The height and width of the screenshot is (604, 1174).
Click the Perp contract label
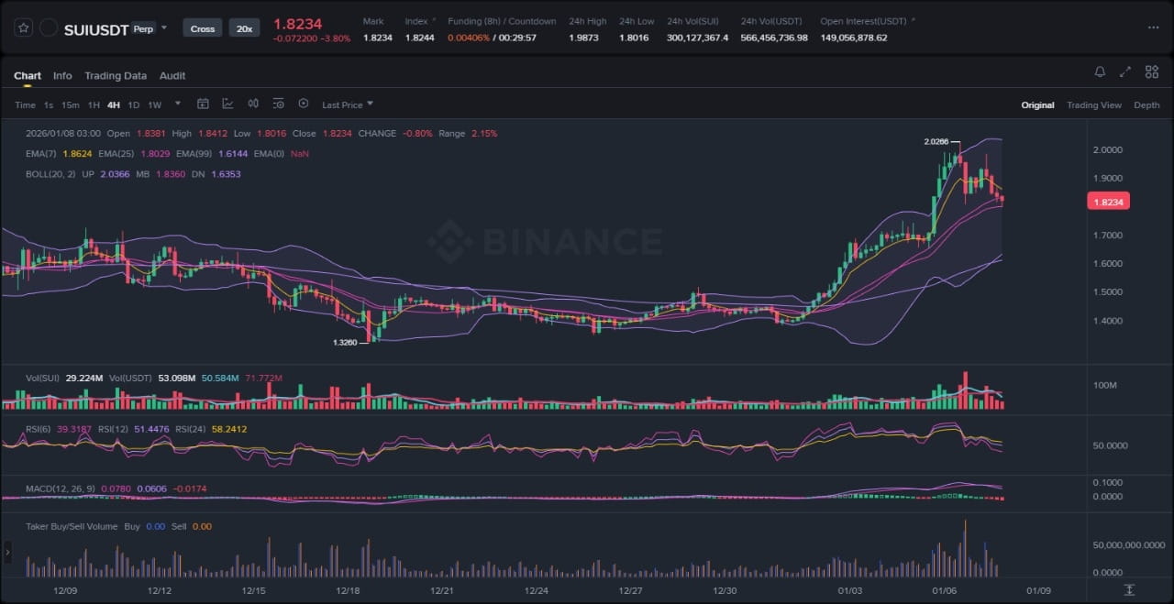(143, 28)
